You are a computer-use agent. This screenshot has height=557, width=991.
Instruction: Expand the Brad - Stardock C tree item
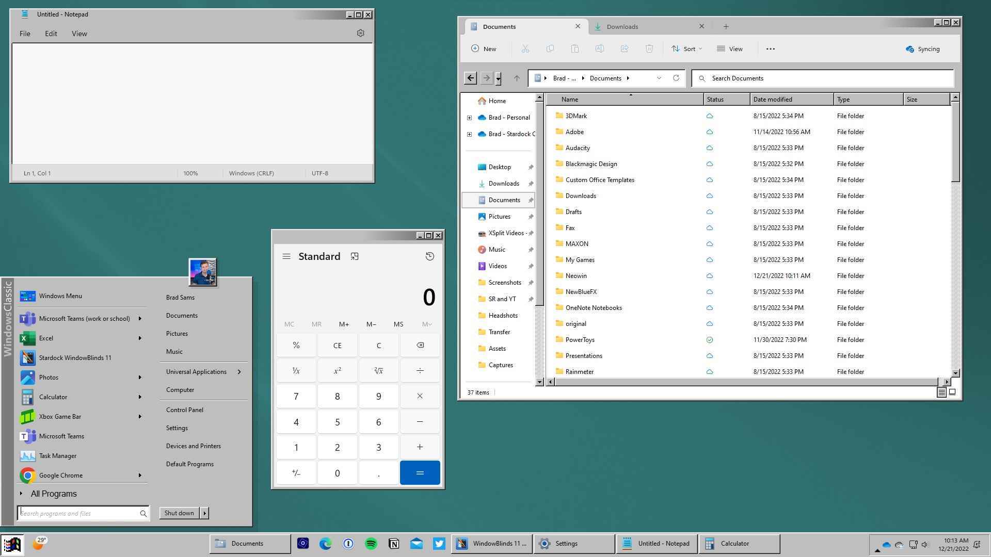tap(469, 133)
